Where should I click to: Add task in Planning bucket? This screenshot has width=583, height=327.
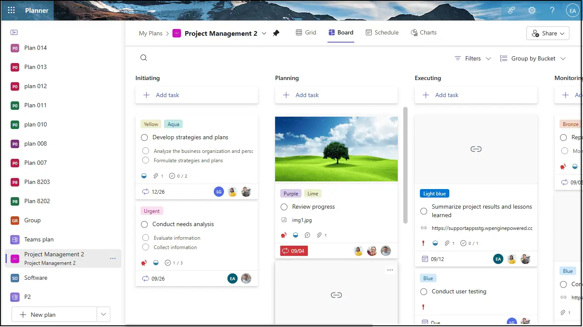click(x=336, y=95)
